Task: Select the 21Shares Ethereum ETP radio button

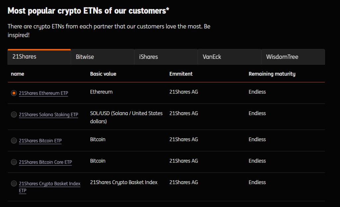Action: [x=14, y=93]
